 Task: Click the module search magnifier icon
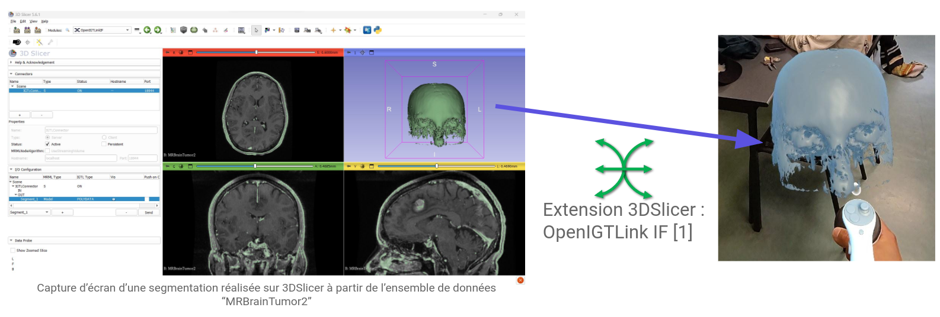tap(68, 30)
